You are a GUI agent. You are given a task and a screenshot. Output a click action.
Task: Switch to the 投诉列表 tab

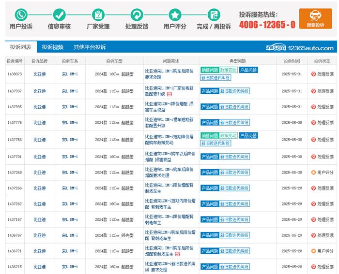pyautogui.click(x=21, y=47)
